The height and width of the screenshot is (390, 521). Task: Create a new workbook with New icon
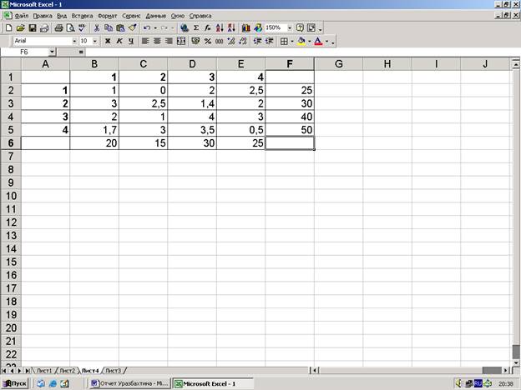click(x=8, y=28)
